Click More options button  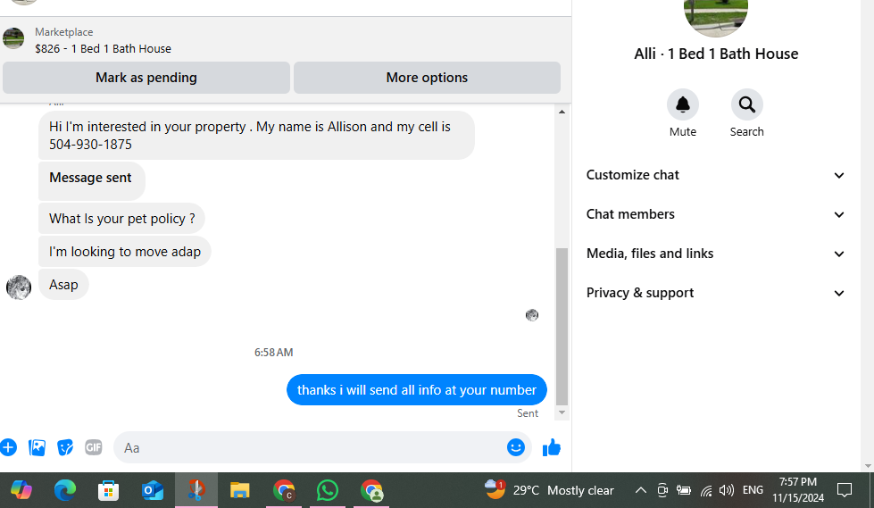[427, 78]
